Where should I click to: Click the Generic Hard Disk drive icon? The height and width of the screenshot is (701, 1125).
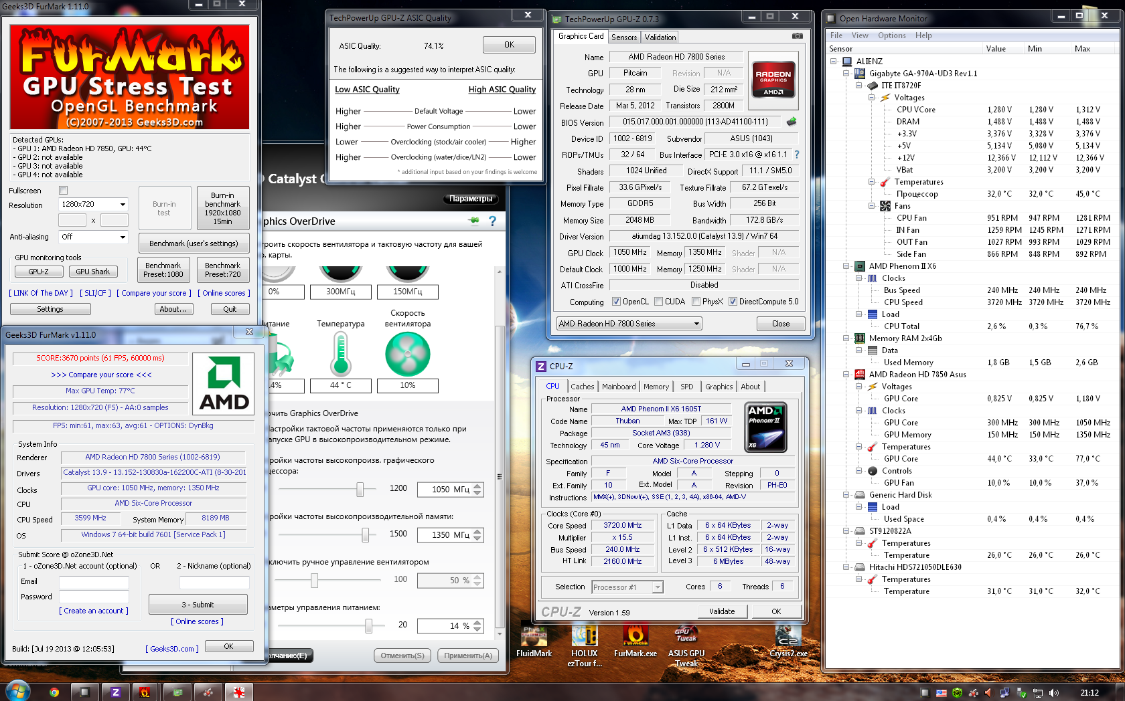tap(860, 495)
